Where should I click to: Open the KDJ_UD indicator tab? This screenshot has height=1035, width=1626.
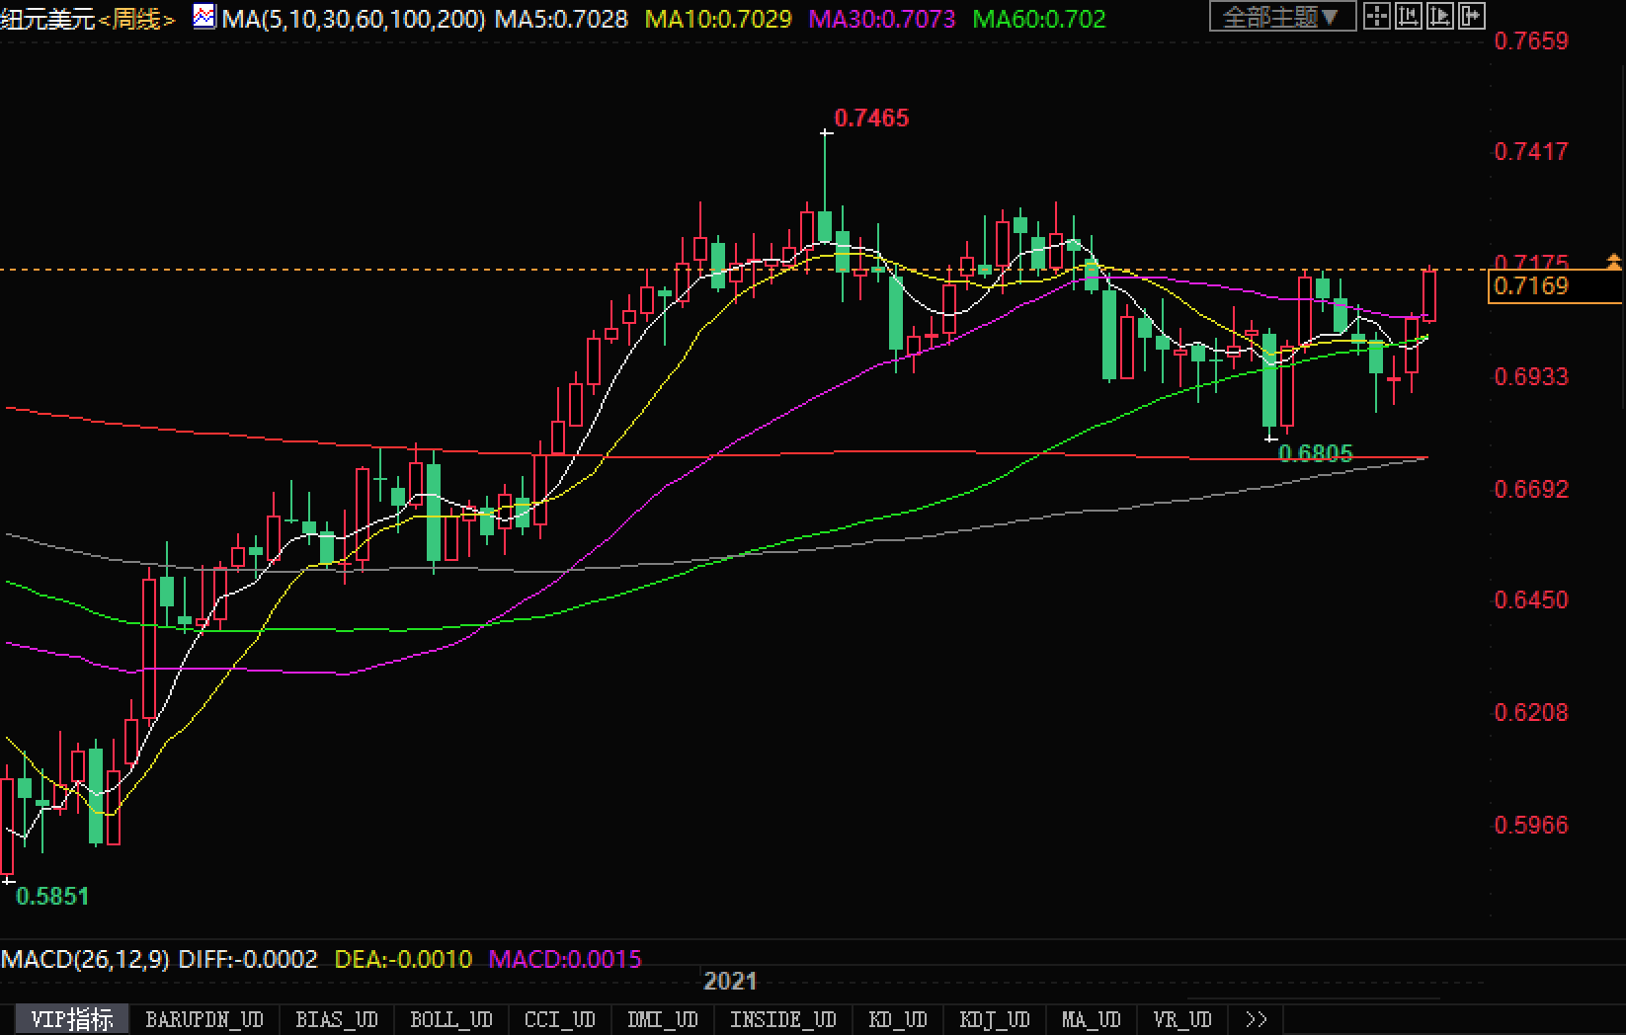[x=994, y=1019]
